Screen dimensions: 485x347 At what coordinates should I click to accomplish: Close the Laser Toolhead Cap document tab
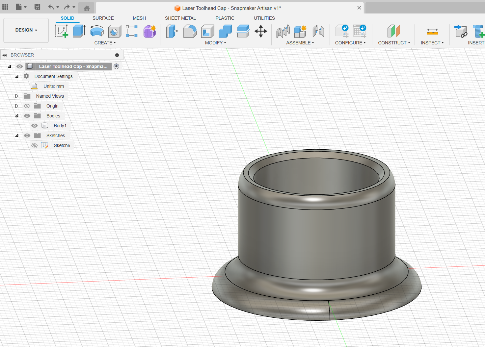359,8
